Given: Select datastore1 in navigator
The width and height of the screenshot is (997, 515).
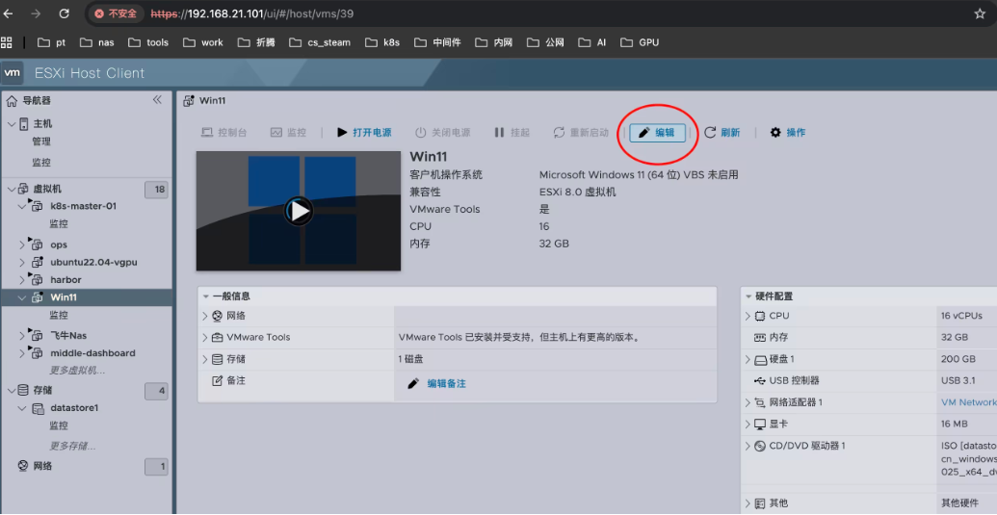Looking at the screenshot, I should 74,408.
